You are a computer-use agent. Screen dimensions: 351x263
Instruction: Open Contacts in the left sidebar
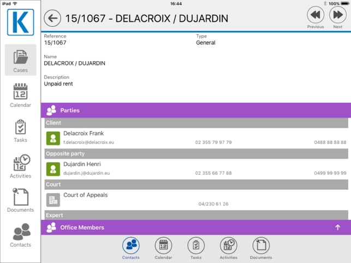click(x=21, y=235)
